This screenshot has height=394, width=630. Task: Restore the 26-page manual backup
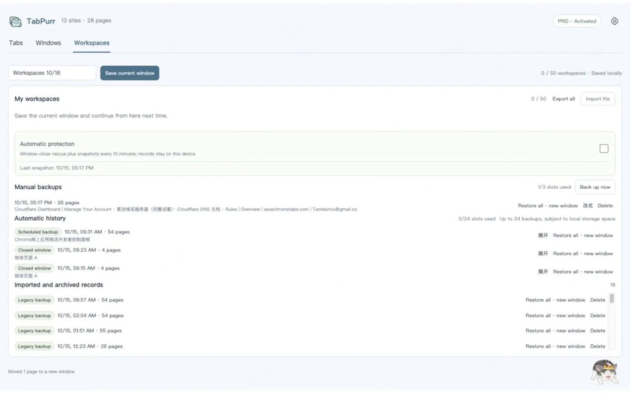(x=548, y=206)
